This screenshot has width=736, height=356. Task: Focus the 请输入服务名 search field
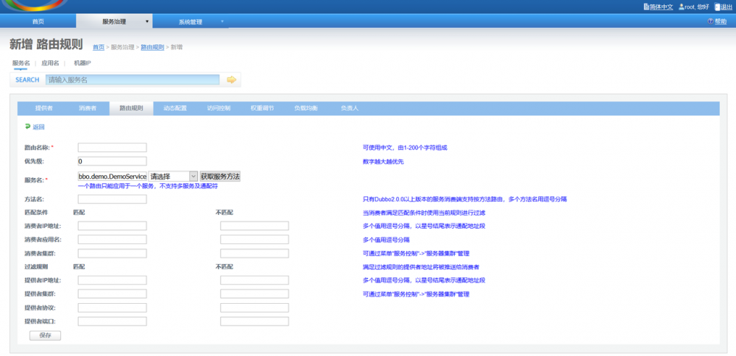coord(132,79)
